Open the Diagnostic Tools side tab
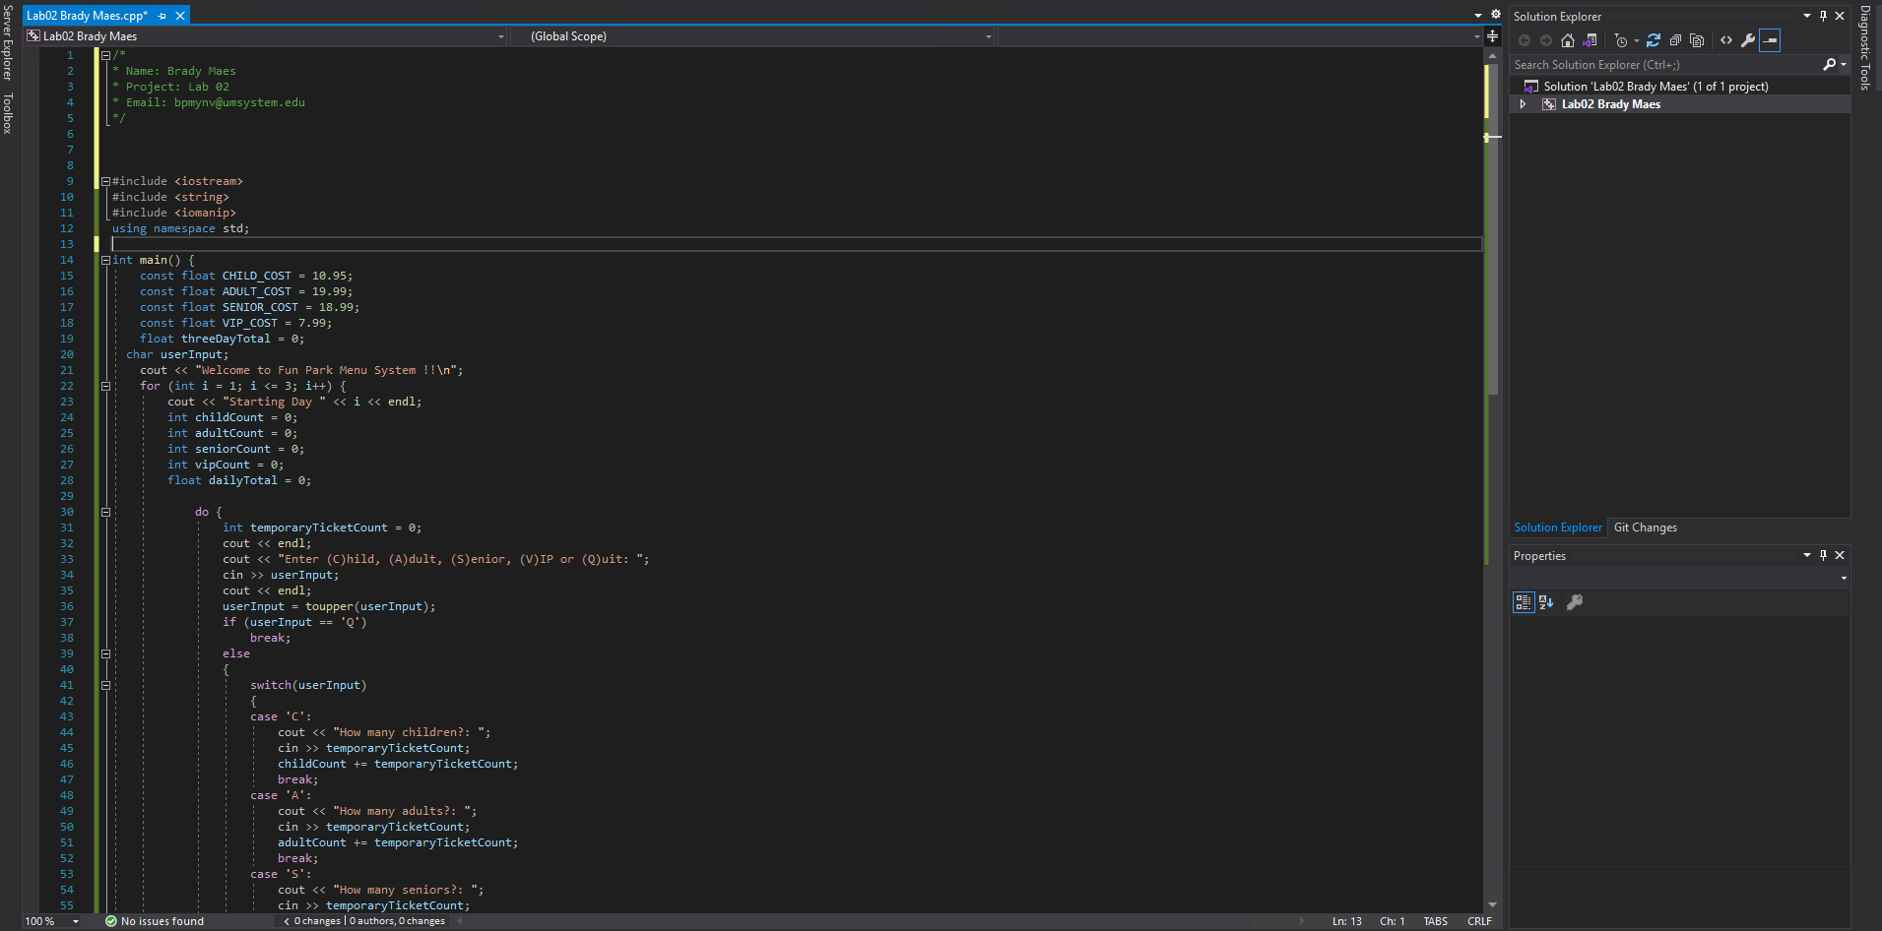 coord(1865,47)
